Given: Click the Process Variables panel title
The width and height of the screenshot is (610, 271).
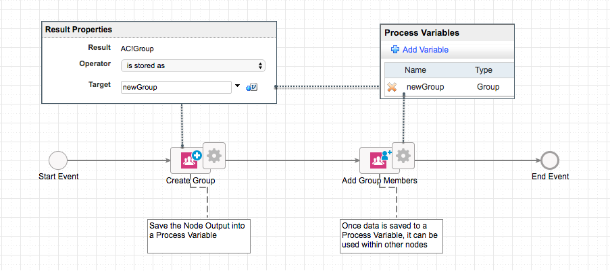Looking at the screenshot, I should coord(422,32).
